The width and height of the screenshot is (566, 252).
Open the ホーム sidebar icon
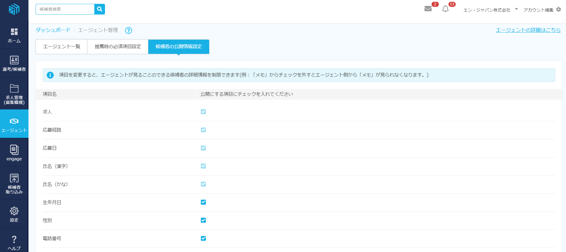pyautogui.click(x=14, y=35)
